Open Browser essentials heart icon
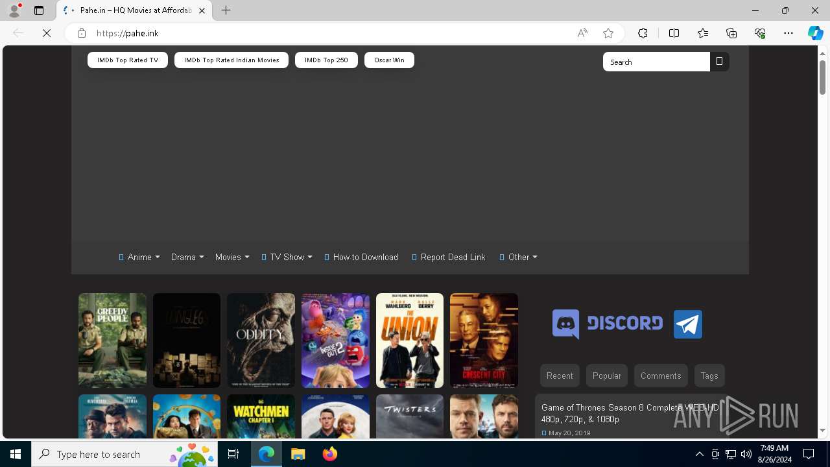The width and height of the screenshot is (830, 467). pyautogui.click(x=760, y=33)
